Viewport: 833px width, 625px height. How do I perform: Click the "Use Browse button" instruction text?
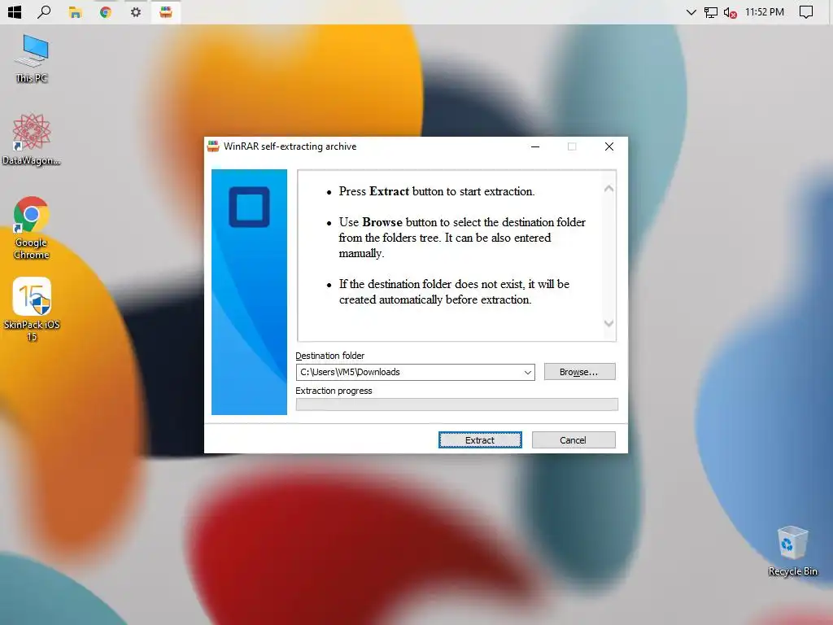coord(462,238)
